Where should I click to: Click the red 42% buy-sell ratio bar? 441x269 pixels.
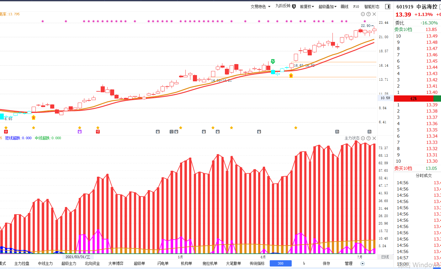pos(413,99)
